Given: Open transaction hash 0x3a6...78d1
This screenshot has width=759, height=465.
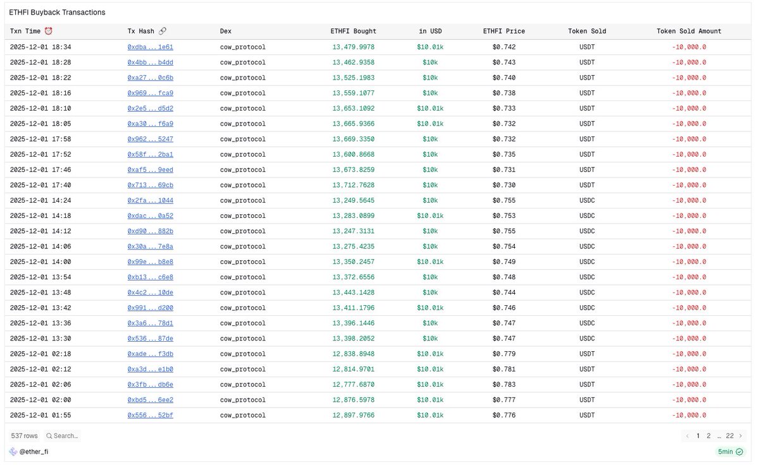Looking at the screenshot, I should coord(150,323).
